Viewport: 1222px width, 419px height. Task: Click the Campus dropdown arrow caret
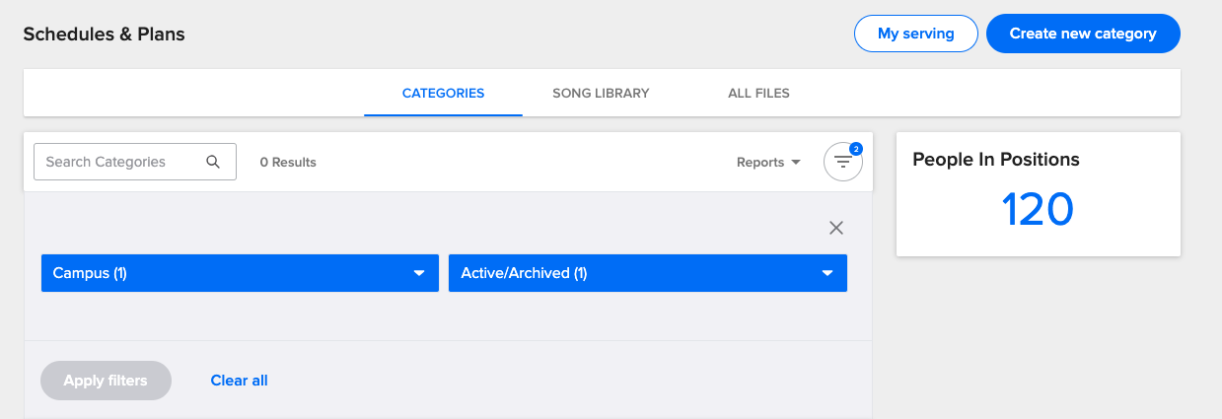tap(419, 273)
